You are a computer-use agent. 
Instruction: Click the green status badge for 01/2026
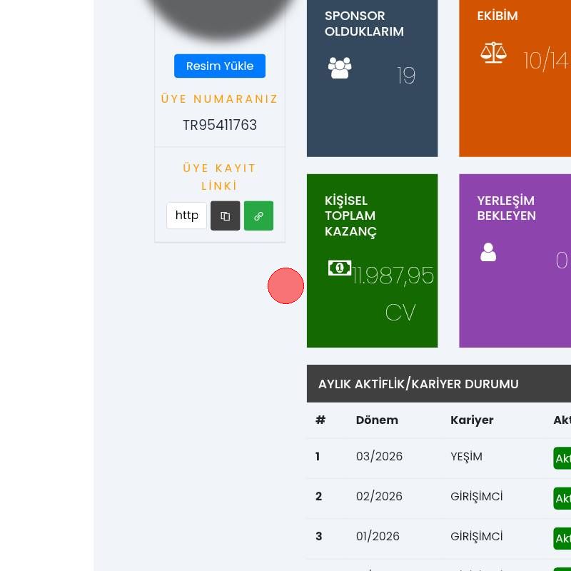pos(562,538)
